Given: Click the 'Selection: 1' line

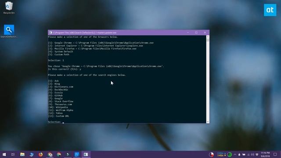Looking at the screenshot, I should click(56, 61).
